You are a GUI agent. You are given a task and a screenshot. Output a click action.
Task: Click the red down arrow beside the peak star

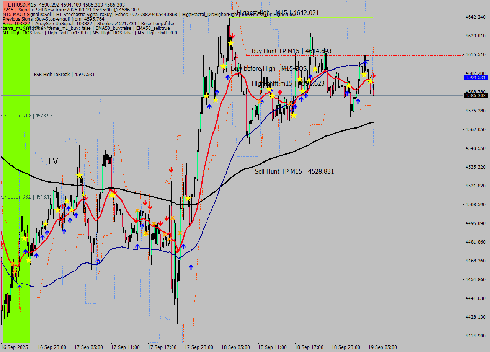click(232, 36)
